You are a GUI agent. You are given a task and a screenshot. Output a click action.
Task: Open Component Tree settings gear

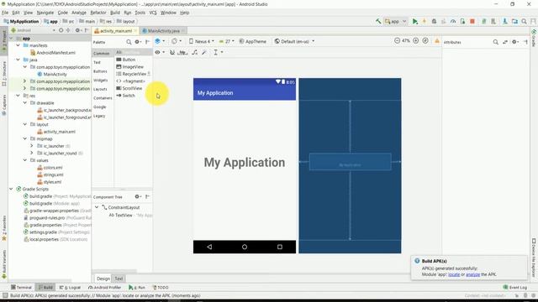coord(137,196)
